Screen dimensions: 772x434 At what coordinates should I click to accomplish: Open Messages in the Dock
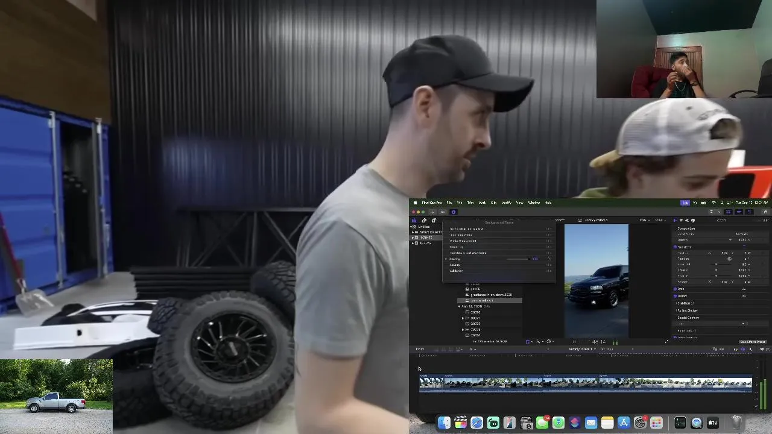point(542,423)
